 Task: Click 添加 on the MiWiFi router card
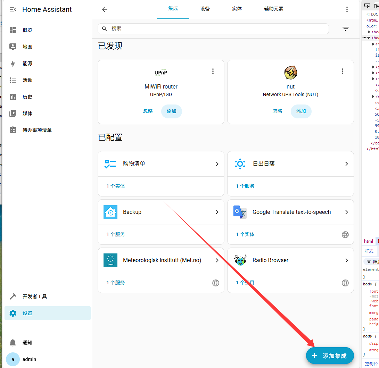(172, 111)
